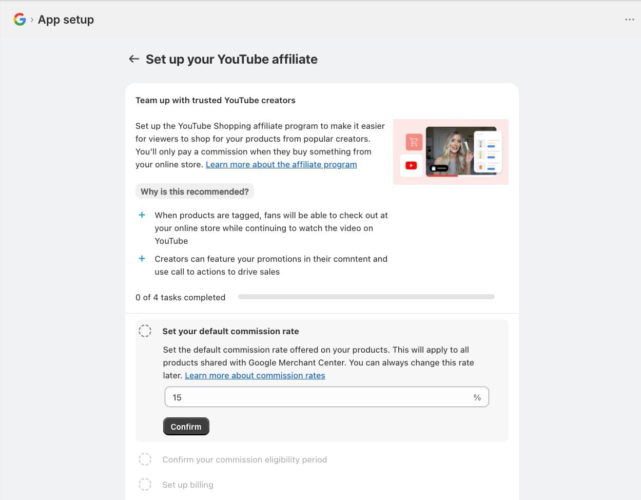This screenshot has width=641, height=500.
Task: Click the status circle beside Set up billing
Action: (x=145, y=484)
